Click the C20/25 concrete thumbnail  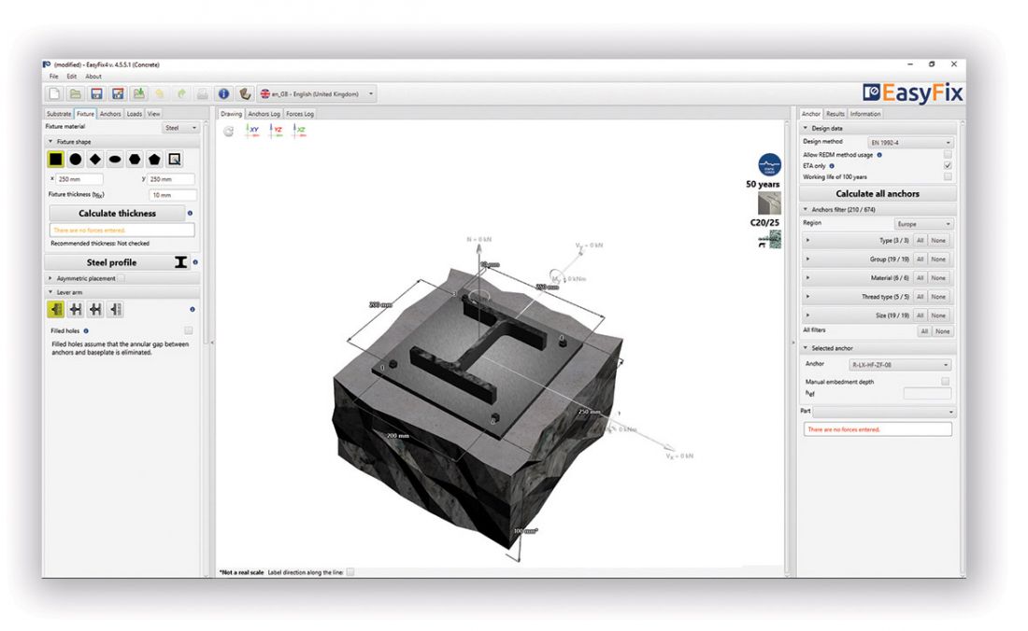pos(769,203)
